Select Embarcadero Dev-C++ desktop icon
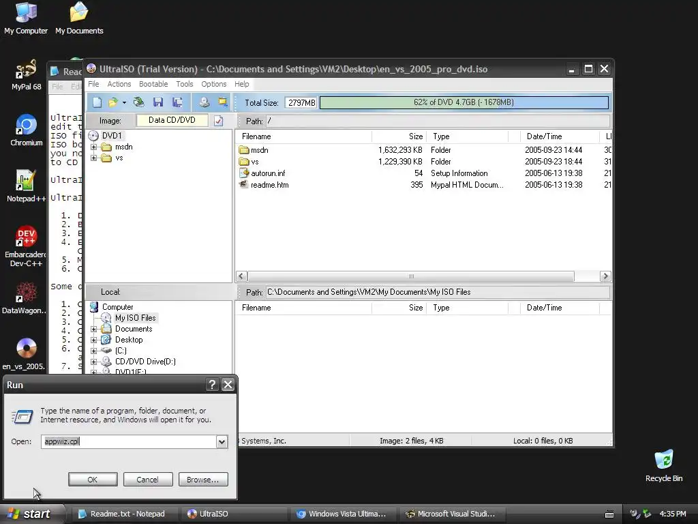698x524 pixels. (x=26, y=246)
